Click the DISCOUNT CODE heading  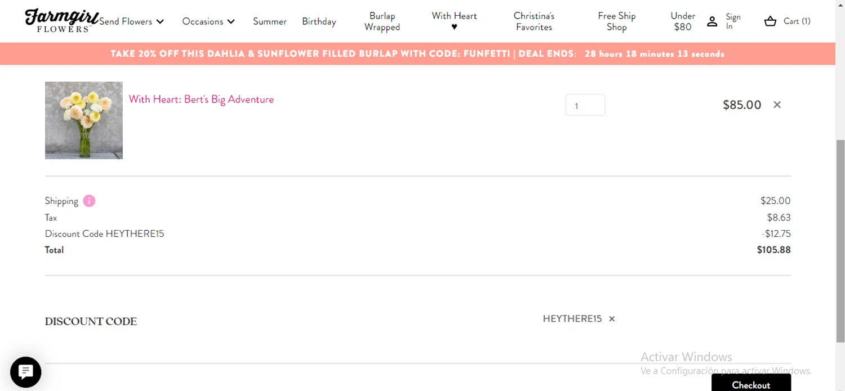click(91, 322)
